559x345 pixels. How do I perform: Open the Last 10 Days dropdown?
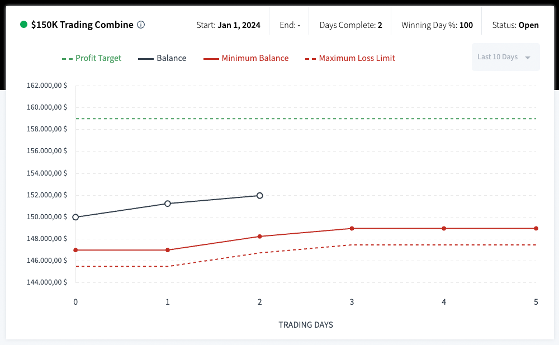pos(505,57)
